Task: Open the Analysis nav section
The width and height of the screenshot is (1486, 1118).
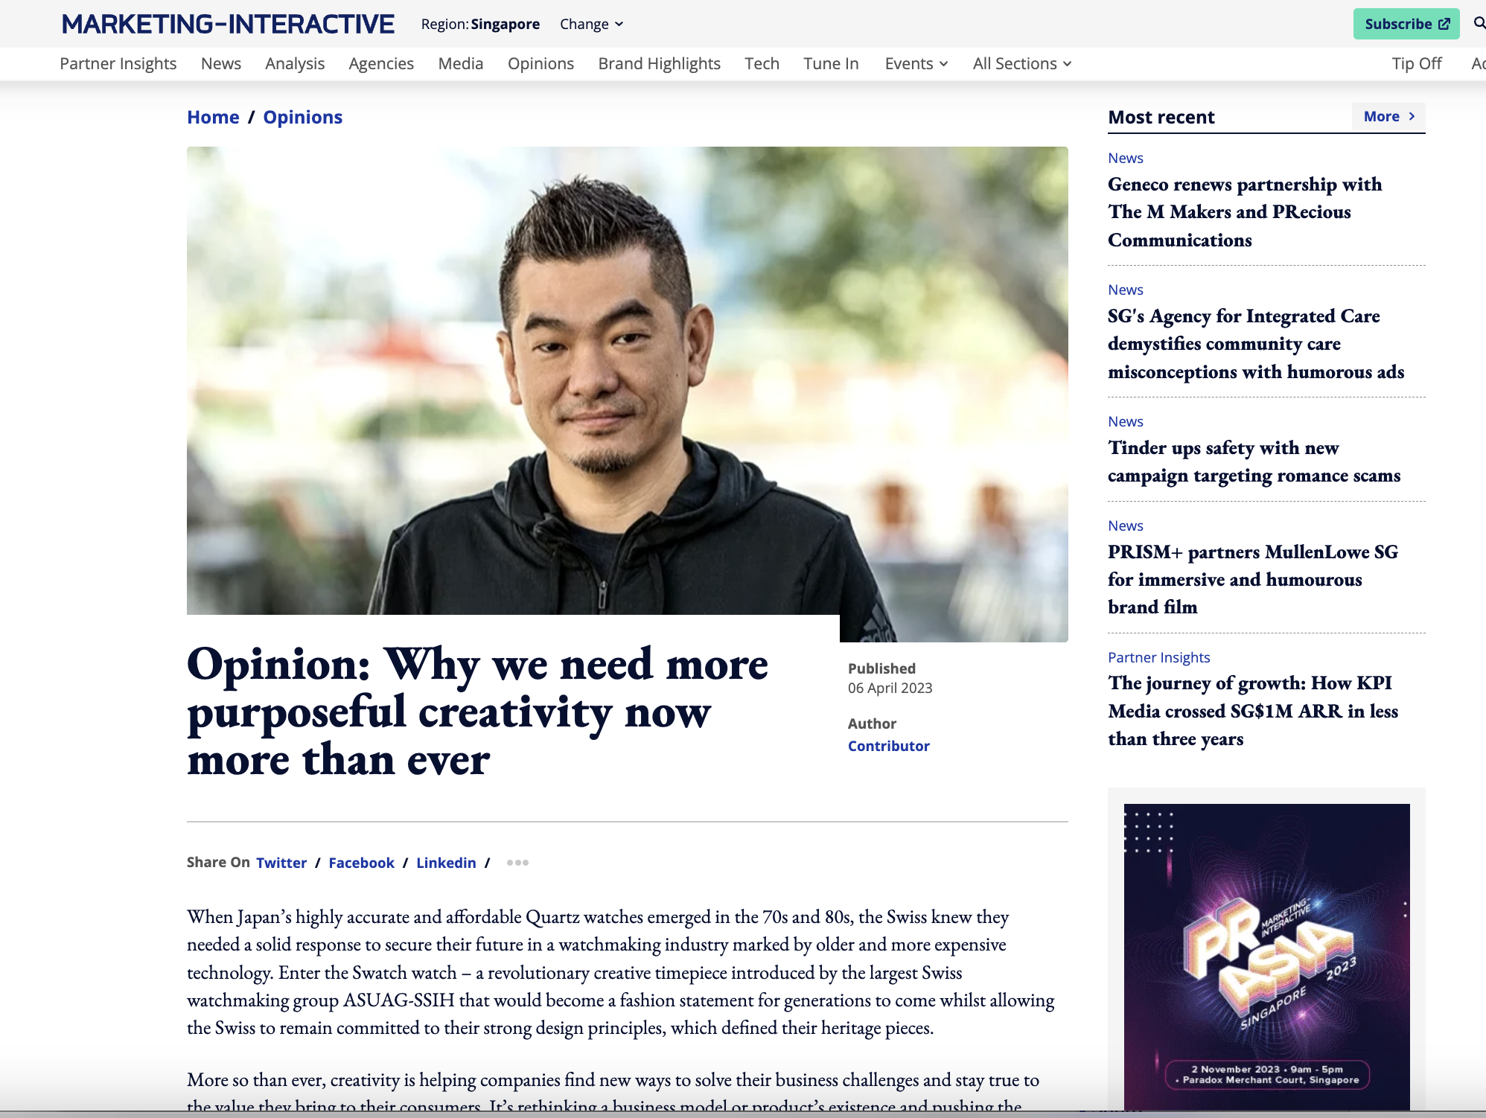Action: tap(295, 63)
